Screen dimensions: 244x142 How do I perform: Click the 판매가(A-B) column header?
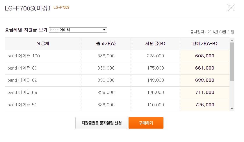pyautogui.click(x=205, y=44)
